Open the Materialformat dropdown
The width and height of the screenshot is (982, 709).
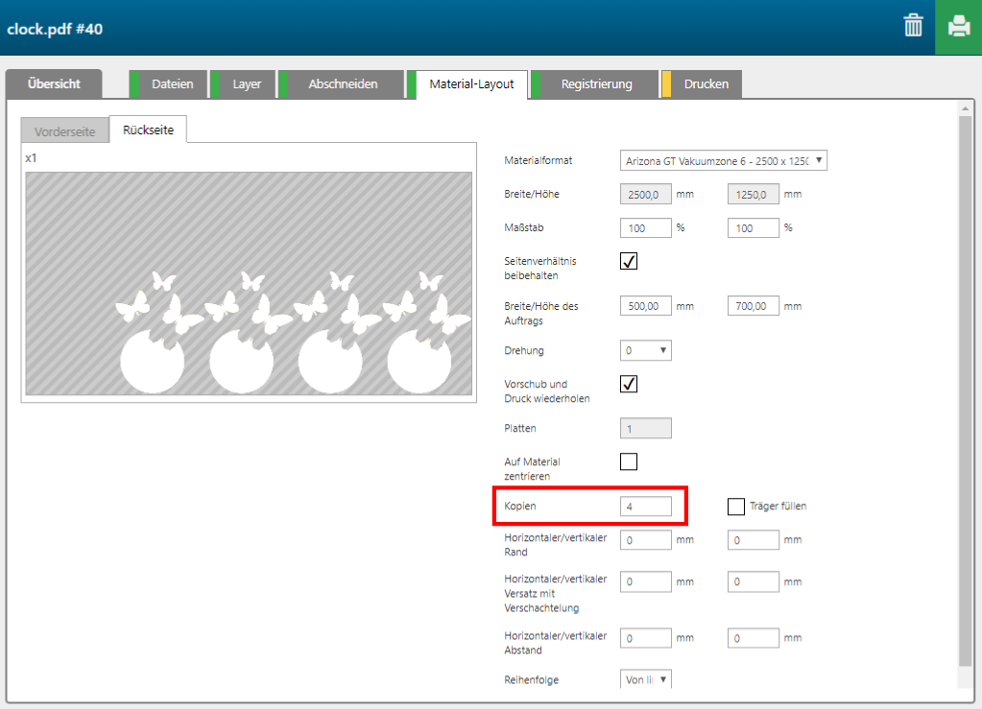click(x=723, y=160)
